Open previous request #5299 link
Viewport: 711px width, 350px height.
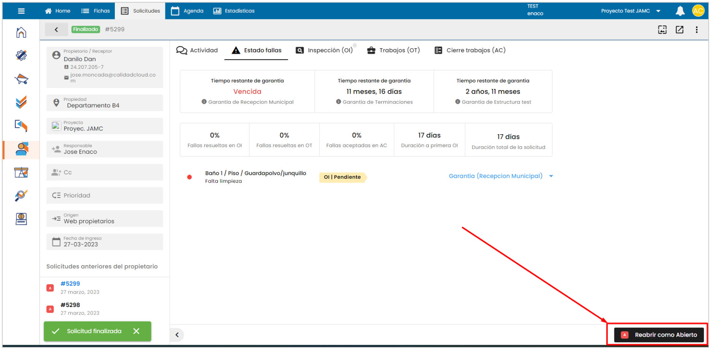tap(70, 284)
